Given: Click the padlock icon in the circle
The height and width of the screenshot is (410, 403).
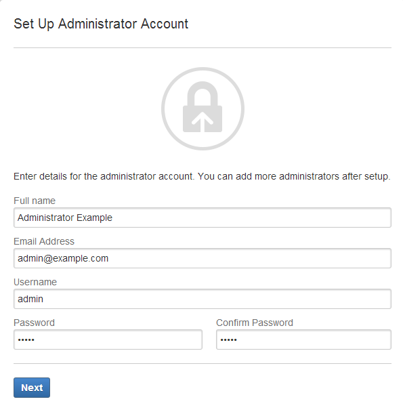Looking at the screenshot, I should coord(203,106).
